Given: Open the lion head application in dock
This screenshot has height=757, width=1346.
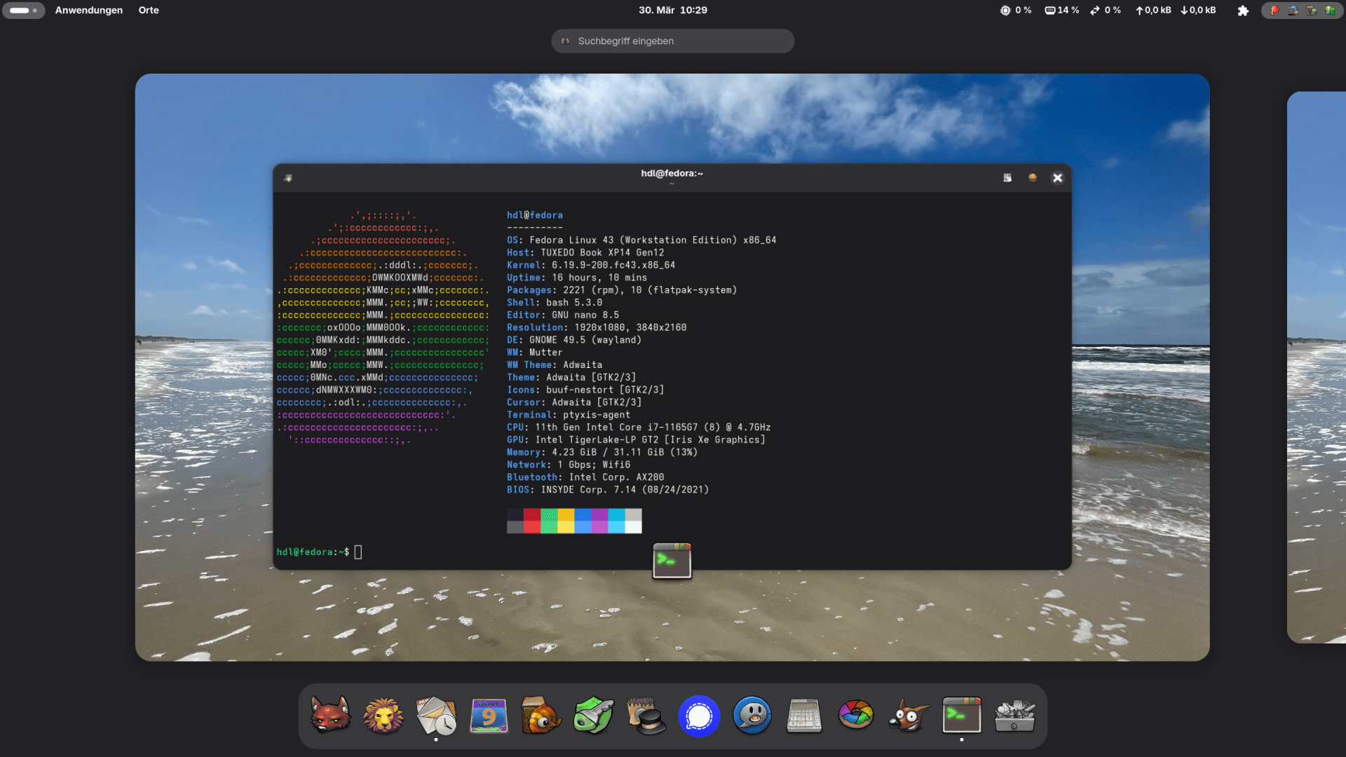Looking at the screenshot, I should pos(383,716).
